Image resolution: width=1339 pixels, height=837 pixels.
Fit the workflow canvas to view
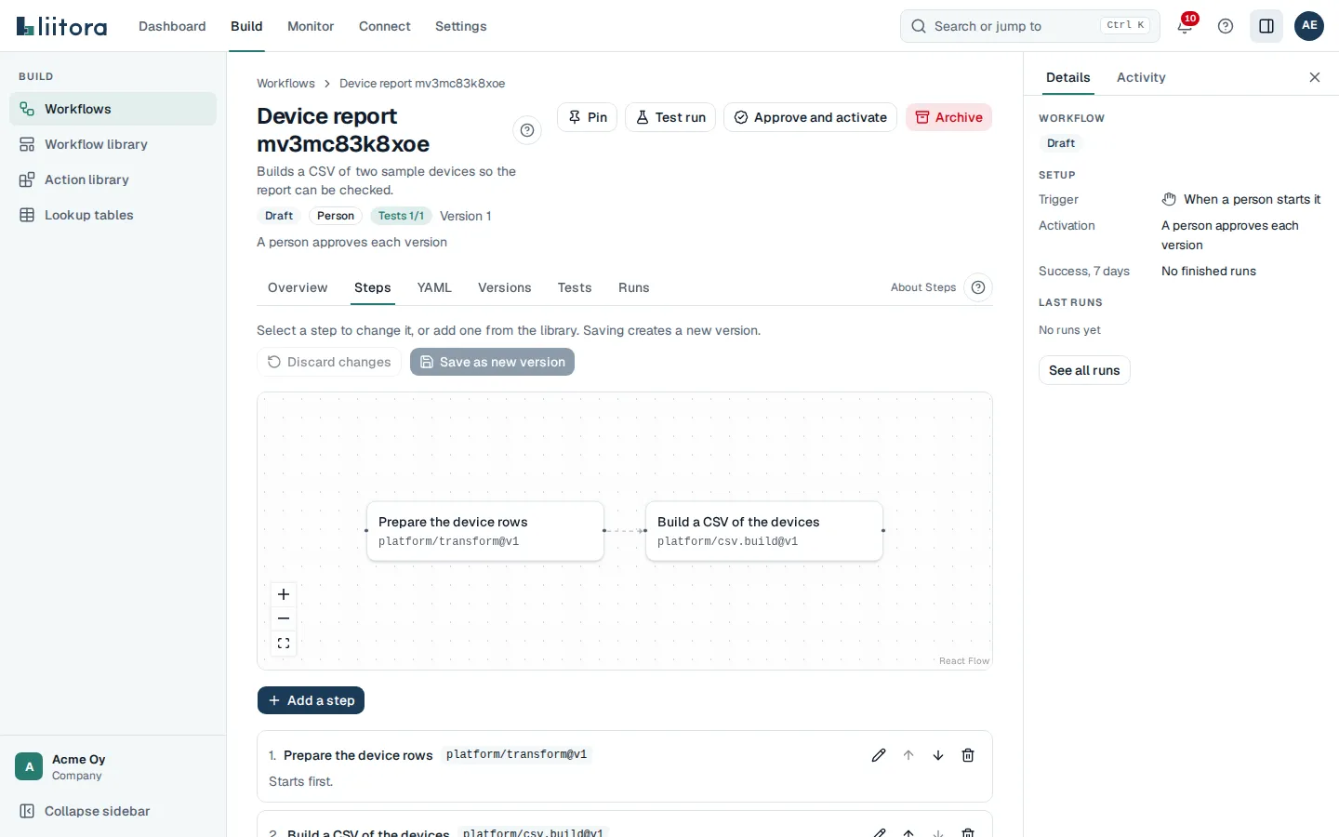coord(284,643)
